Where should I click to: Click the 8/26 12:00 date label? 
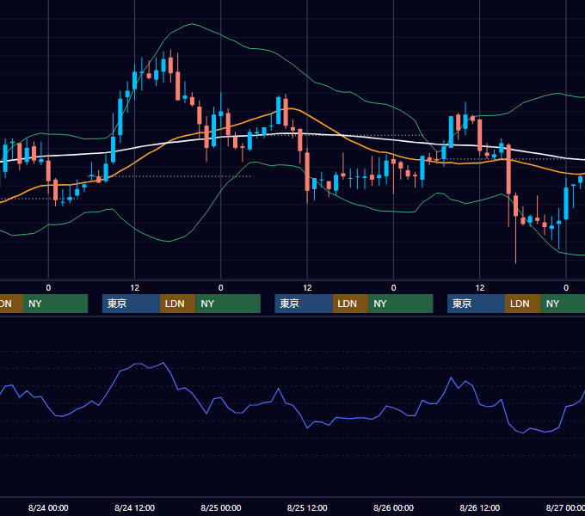pyautogui.click(x=480, y=507)
